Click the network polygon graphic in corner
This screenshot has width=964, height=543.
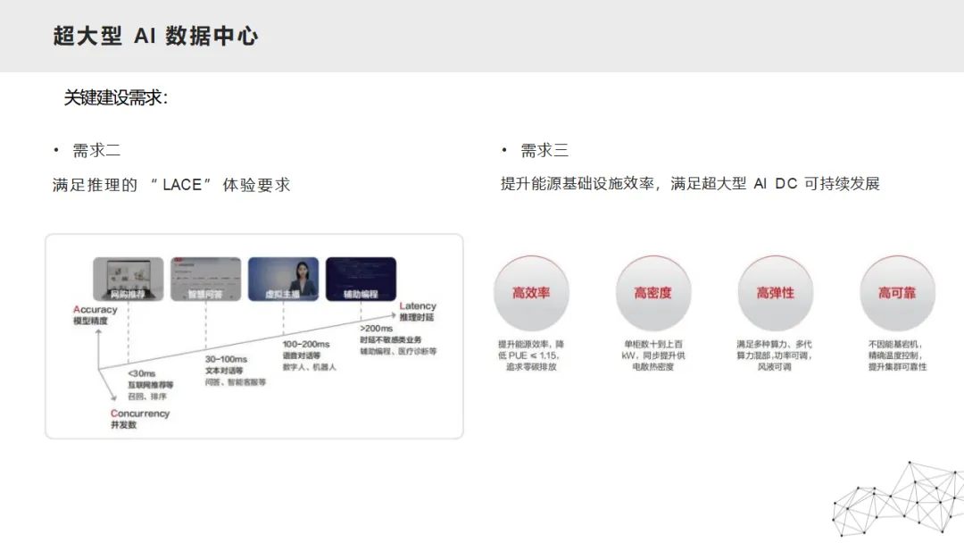point(898,498)
